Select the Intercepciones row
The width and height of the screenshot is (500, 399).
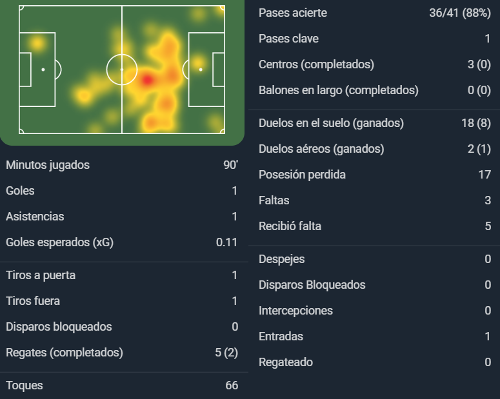375,311
